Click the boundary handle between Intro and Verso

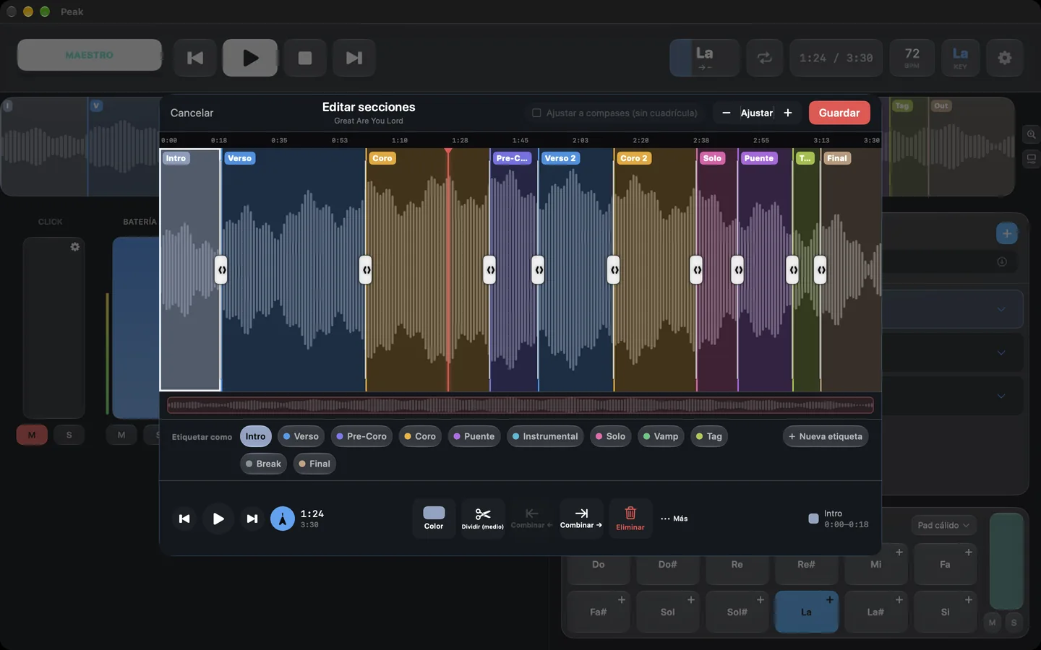pos(221,270)
